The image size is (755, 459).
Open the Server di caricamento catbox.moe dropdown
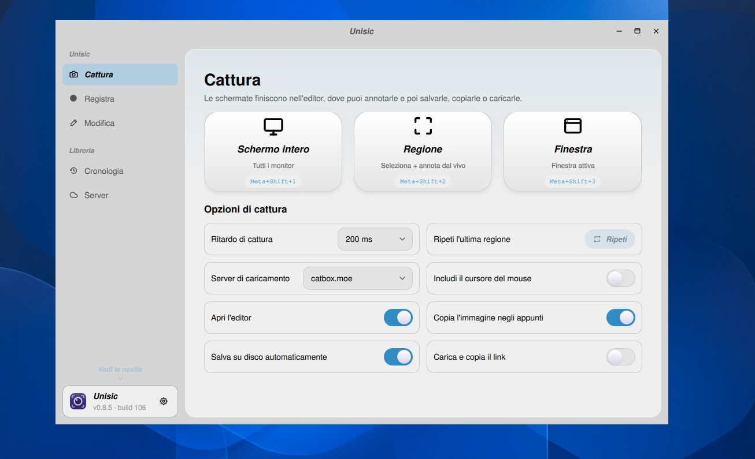click(358, 278)
